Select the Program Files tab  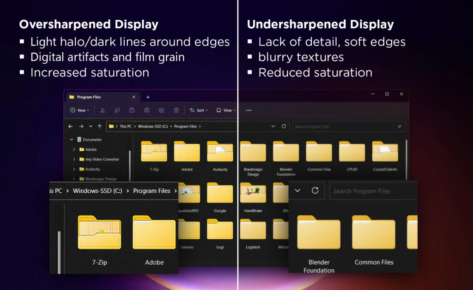[x=92, y=97]
